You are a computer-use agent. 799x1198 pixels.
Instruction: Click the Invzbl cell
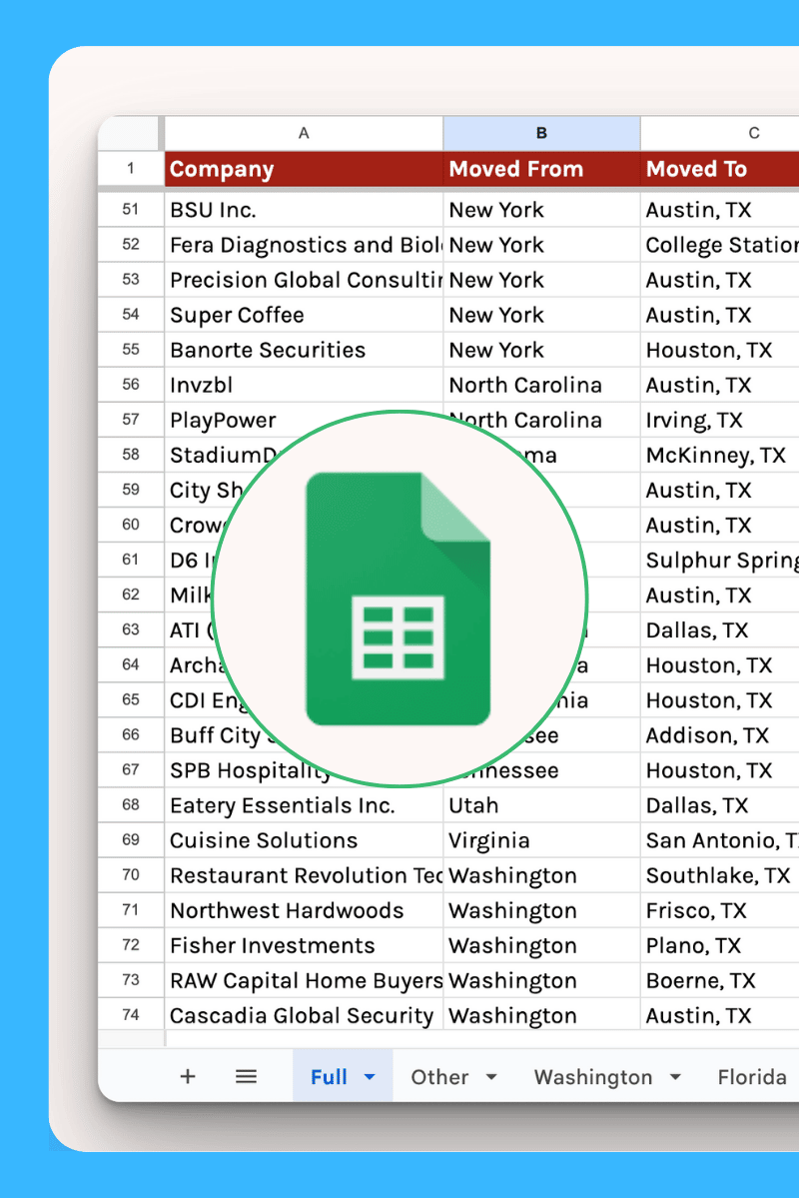[304, 385]
